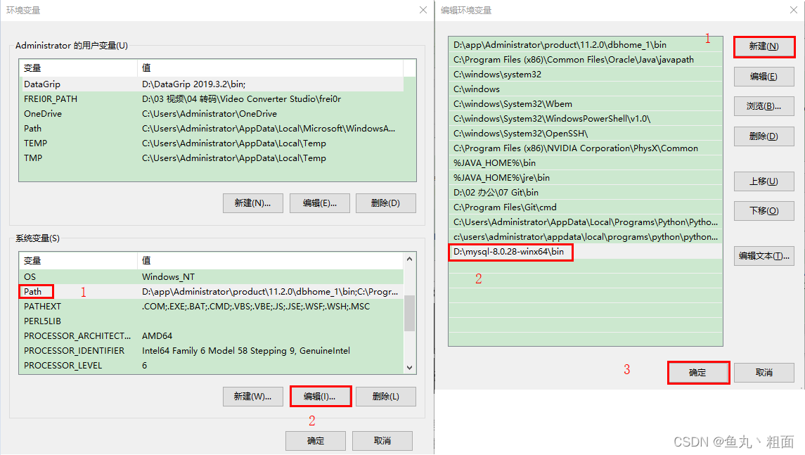
Task: Click the AMD64 value cell
Action: pyautogui.click(x=157, y=336)
